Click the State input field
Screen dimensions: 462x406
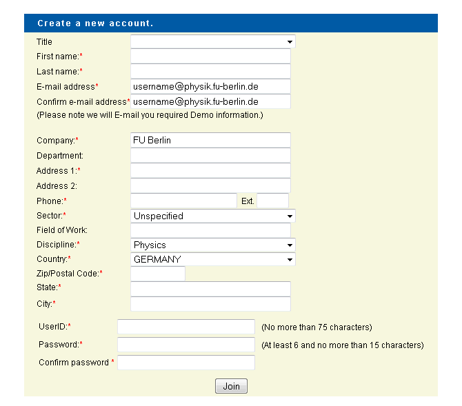point(210,289)
